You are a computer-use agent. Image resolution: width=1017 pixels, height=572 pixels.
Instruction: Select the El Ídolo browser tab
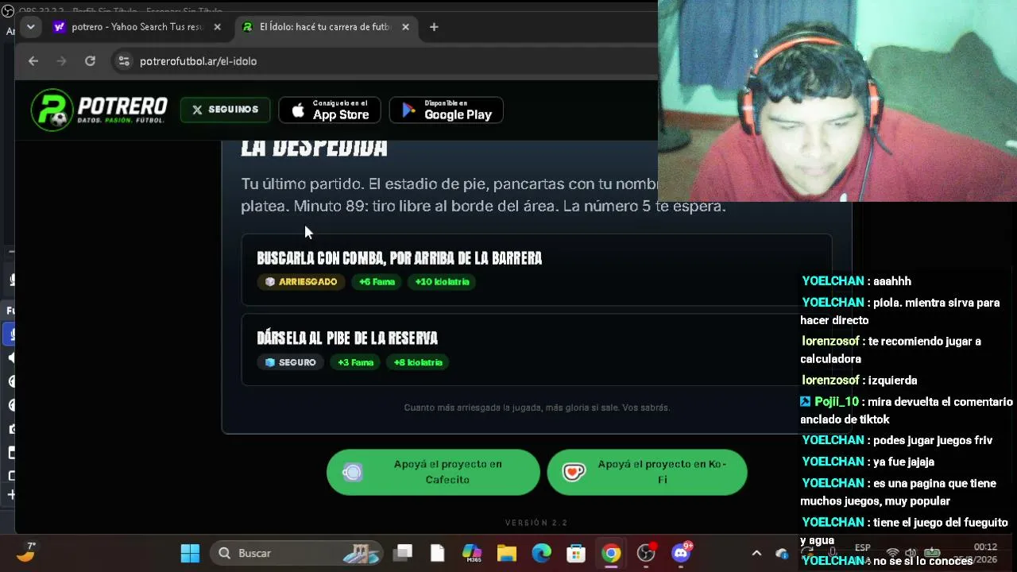[326, 27]
